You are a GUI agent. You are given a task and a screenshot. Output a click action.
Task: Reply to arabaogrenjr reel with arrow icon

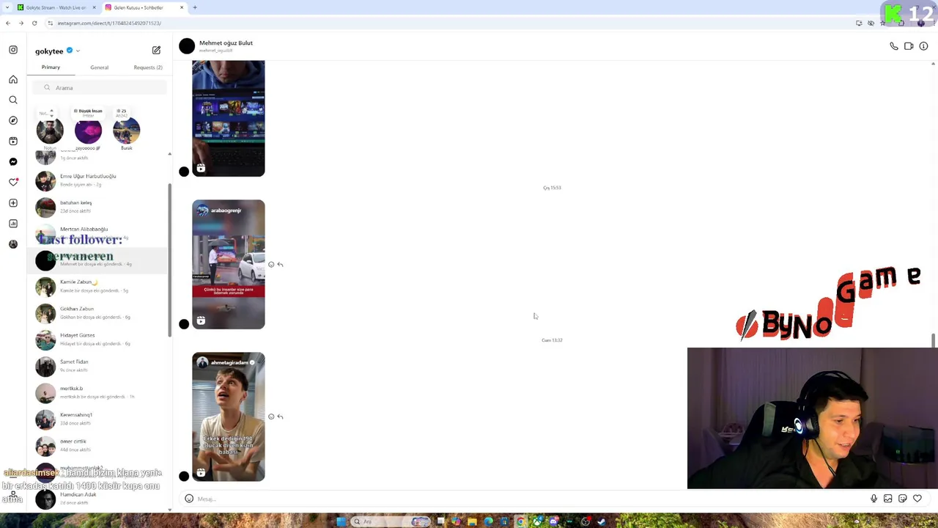coord(280,264)
